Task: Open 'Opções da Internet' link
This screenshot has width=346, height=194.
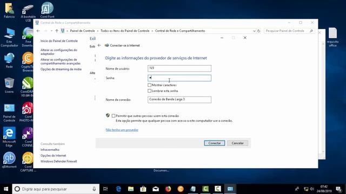Action: [53, 156]
